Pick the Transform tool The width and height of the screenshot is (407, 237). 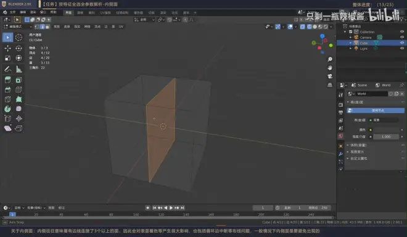pos(18,58)
